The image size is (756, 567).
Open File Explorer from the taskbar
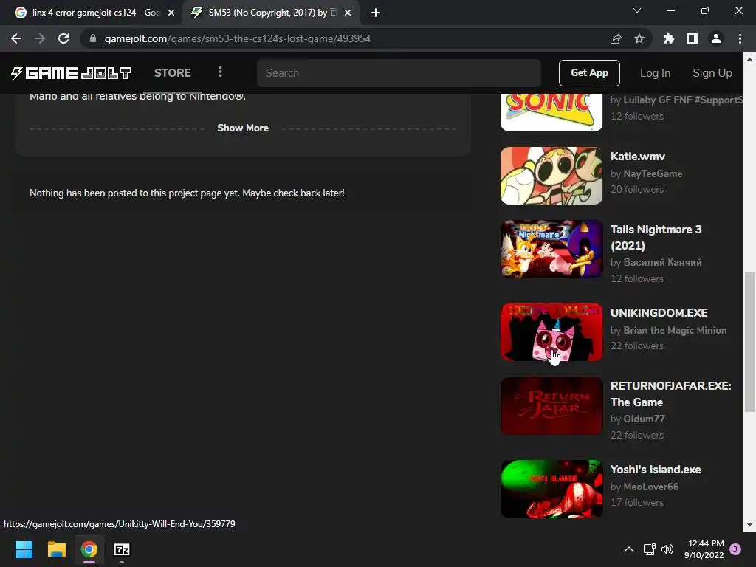(56, 549)
